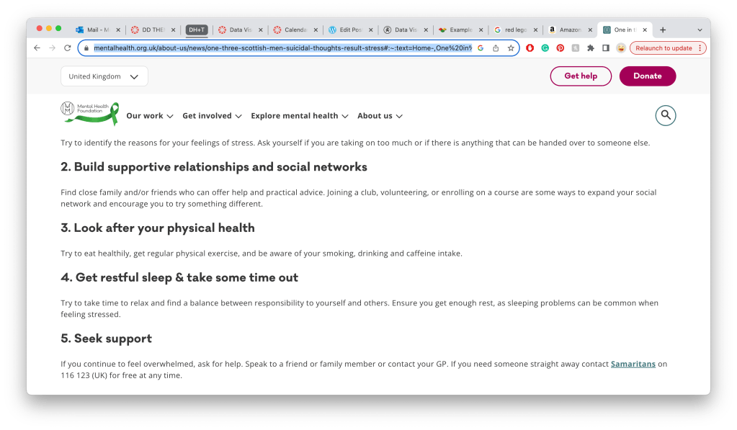Open the United Kingdom region dropdown
This screenshot has width=737, height=430.
[104, 76]
